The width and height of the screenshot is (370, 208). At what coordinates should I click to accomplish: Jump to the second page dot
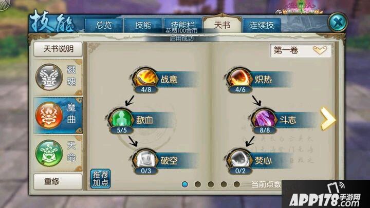(x=198, y=184)
